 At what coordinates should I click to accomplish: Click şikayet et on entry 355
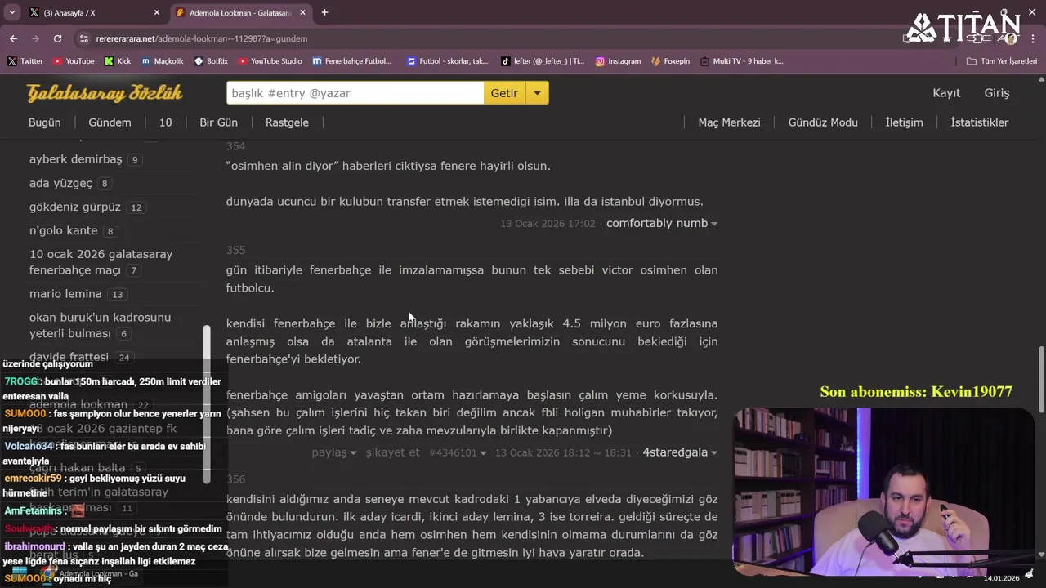coord(392,452)
